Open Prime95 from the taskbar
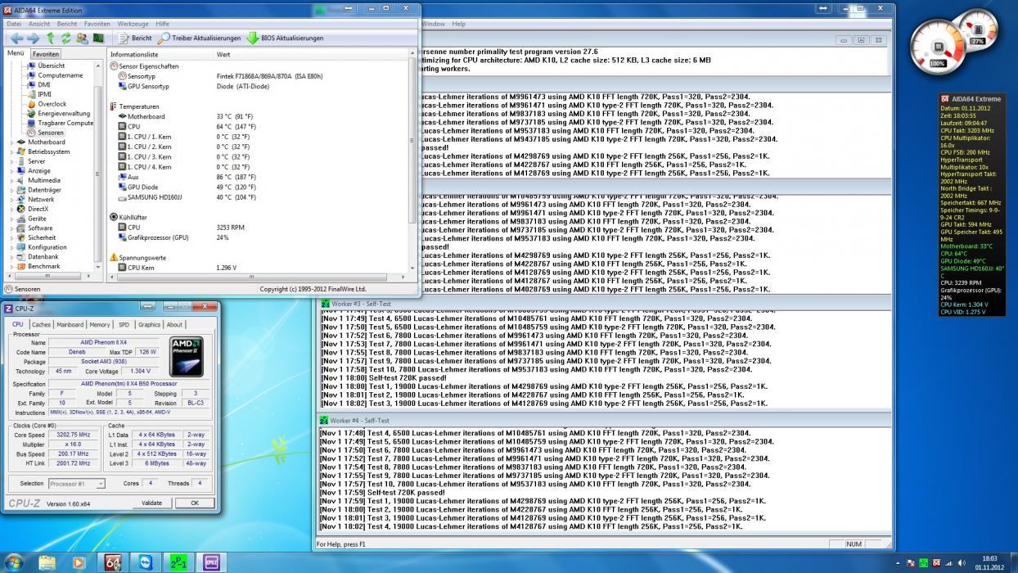1018x573 pixels. tap(178, 562)
